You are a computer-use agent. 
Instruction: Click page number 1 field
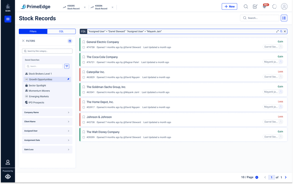(272, 177)
